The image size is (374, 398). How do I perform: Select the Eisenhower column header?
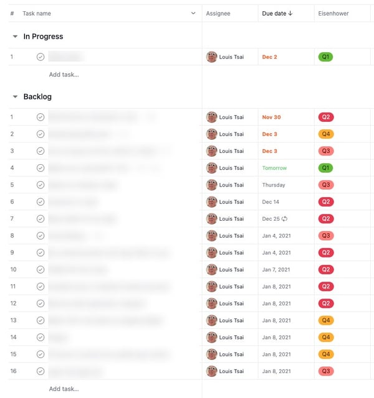333,14
